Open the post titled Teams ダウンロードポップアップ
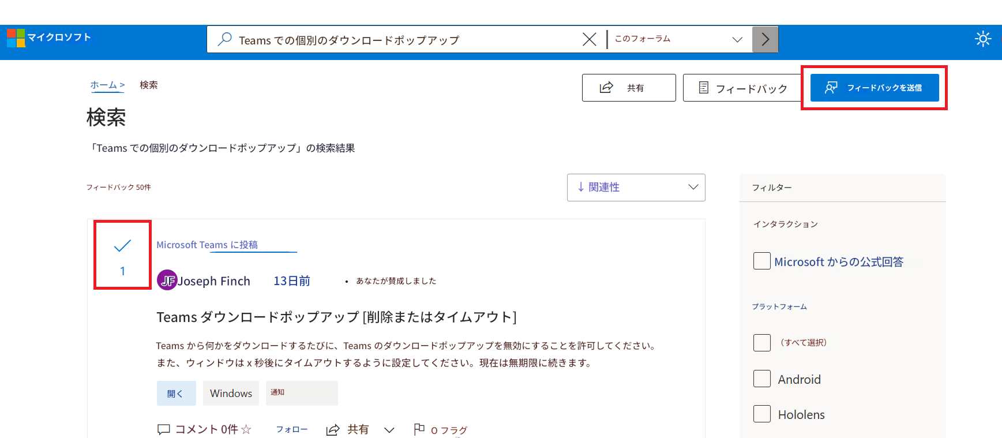Screen dimensions: 1002x438 [336, 317]
